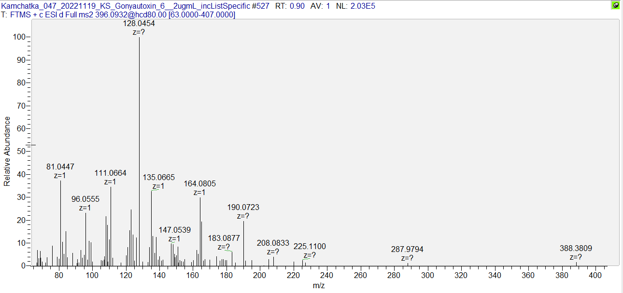Click the 50 tick on the abundance axis
623x293 pixels.
click(x=21, y=151)
